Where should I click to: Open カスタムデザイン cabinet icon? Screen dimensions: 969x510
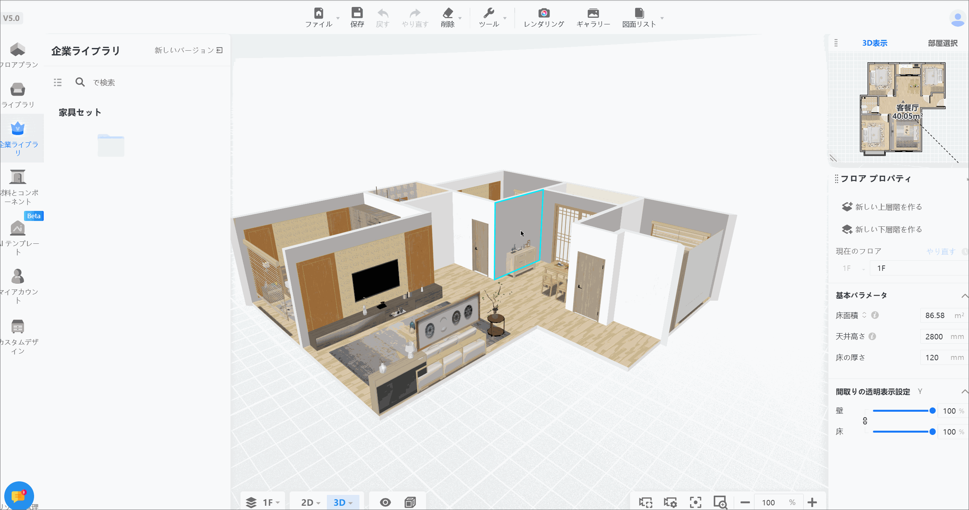(18, 327)
